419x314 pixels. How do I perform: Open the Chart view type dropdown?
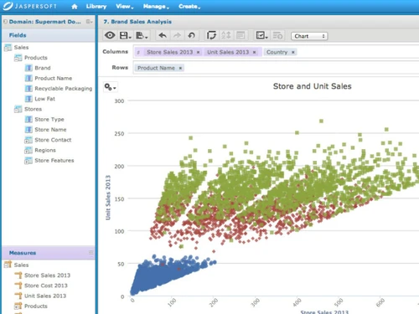pos(309,36)
